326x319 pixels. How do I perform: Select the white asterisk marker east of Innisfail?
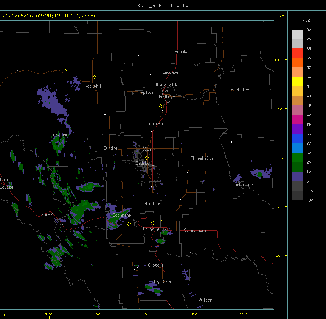[190, 115]
